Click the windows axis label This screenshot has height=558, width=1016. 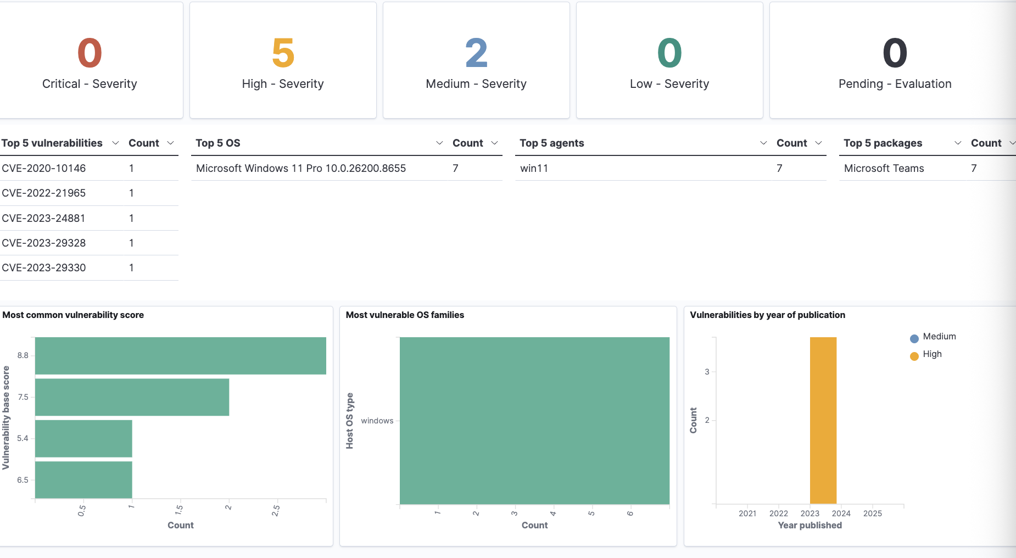pos(377,421)
